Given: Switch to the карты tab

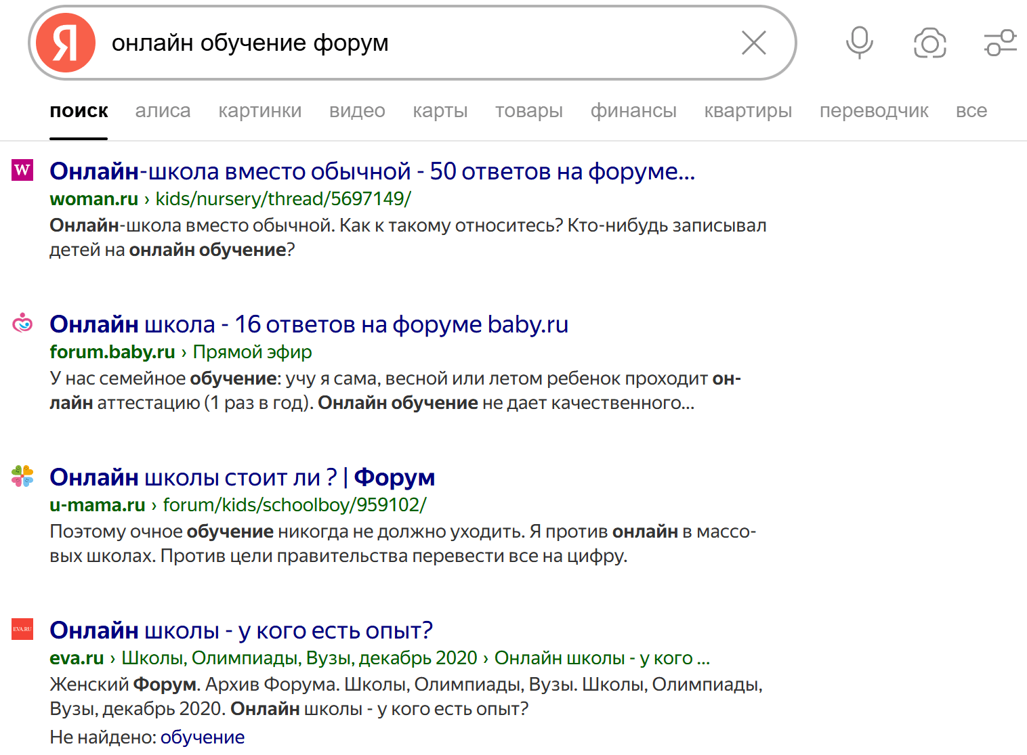Looking at the screenshot, I should click(x=440, y=111).
